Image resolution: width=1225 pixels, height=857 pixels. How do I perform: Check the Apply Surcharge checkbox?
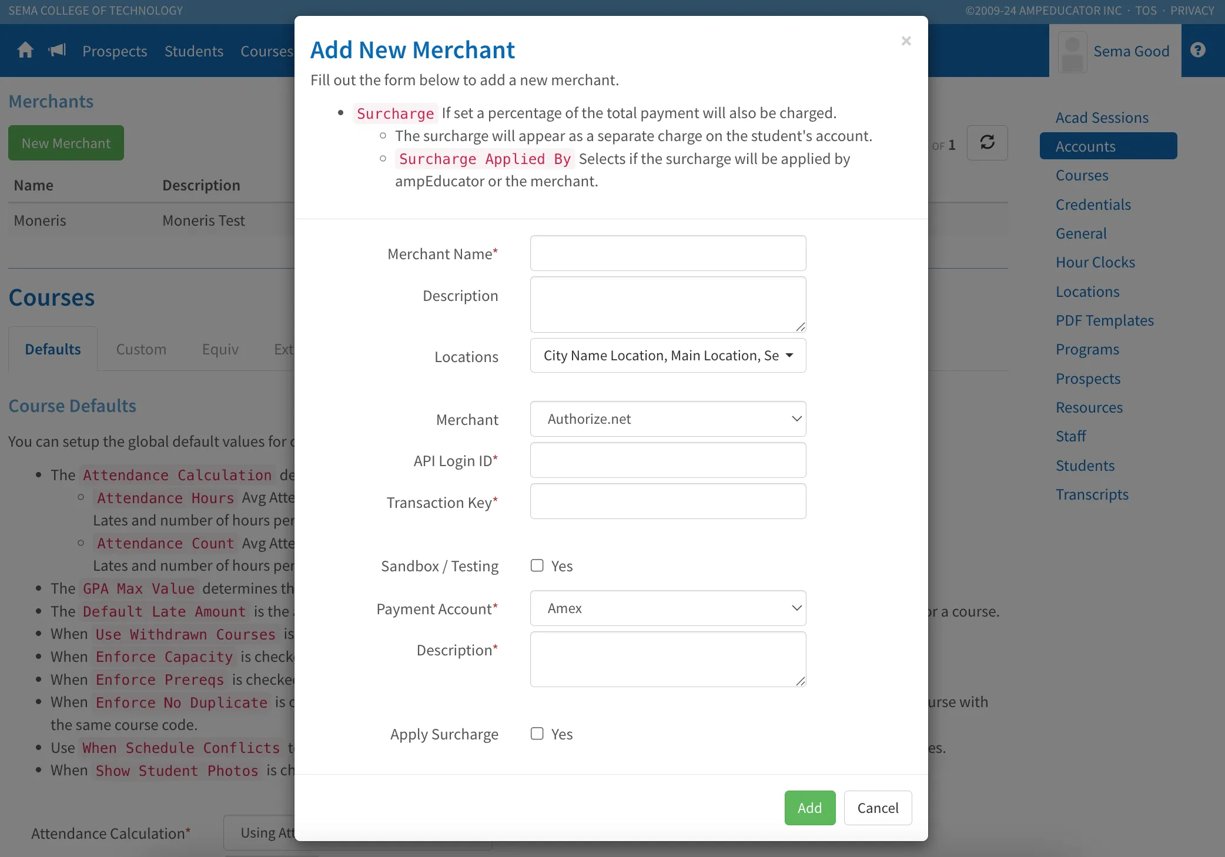pos(537,734)
